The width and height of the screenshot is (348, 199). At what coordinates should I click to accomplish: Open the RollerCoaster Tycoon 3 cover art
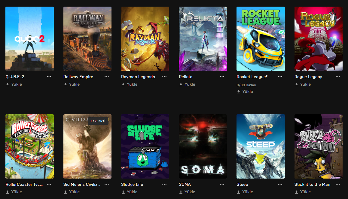tap(29, 146)
